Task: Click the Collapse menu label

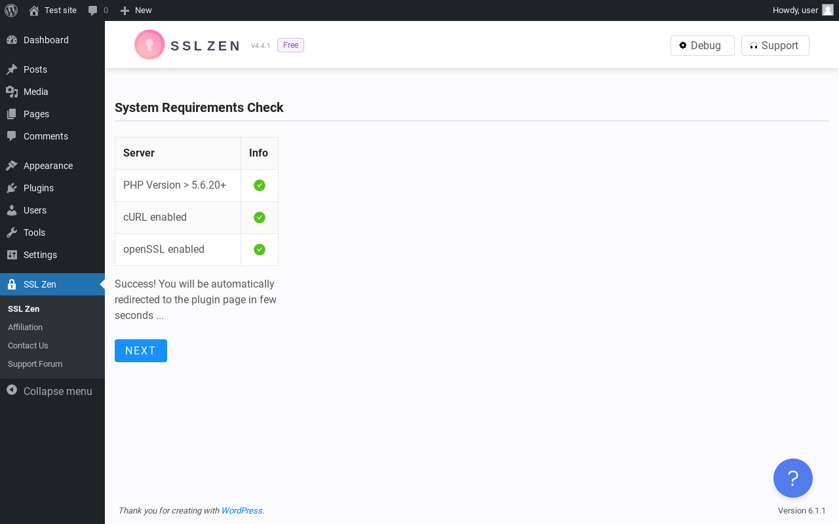Action: point(58,391)
